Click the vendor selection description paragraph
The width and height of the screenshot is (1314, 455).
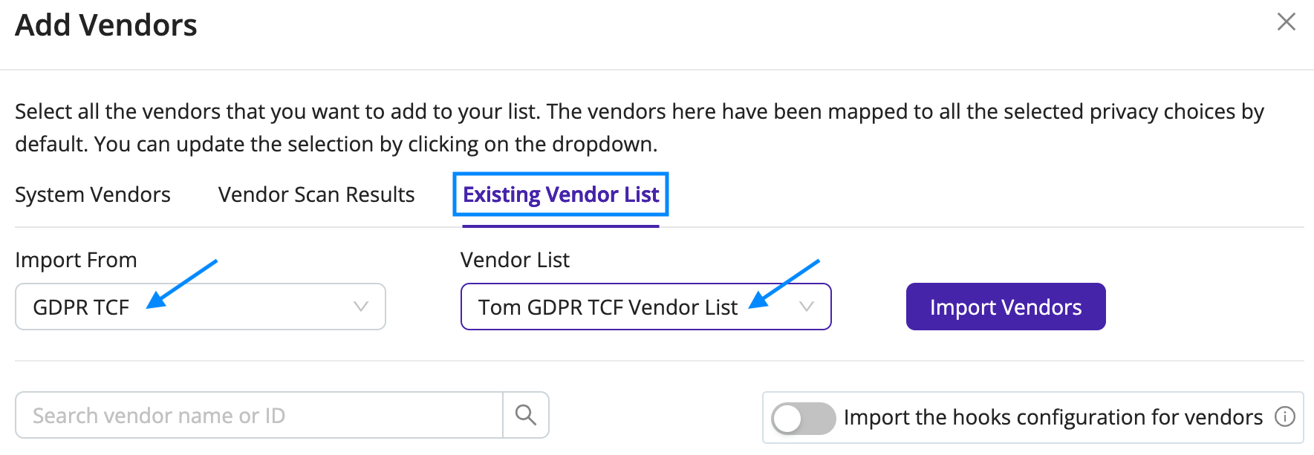(640, 128)
